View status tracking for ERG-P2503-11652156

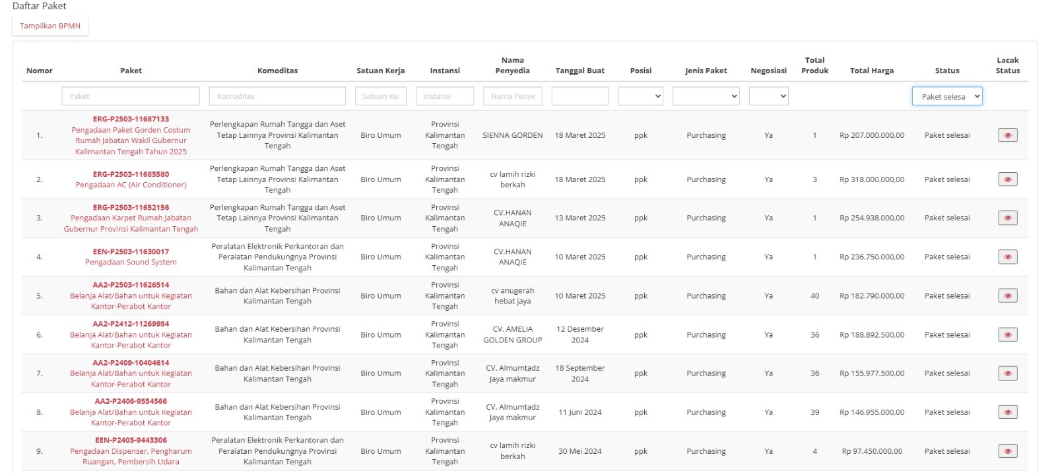tap(1007, 218)
